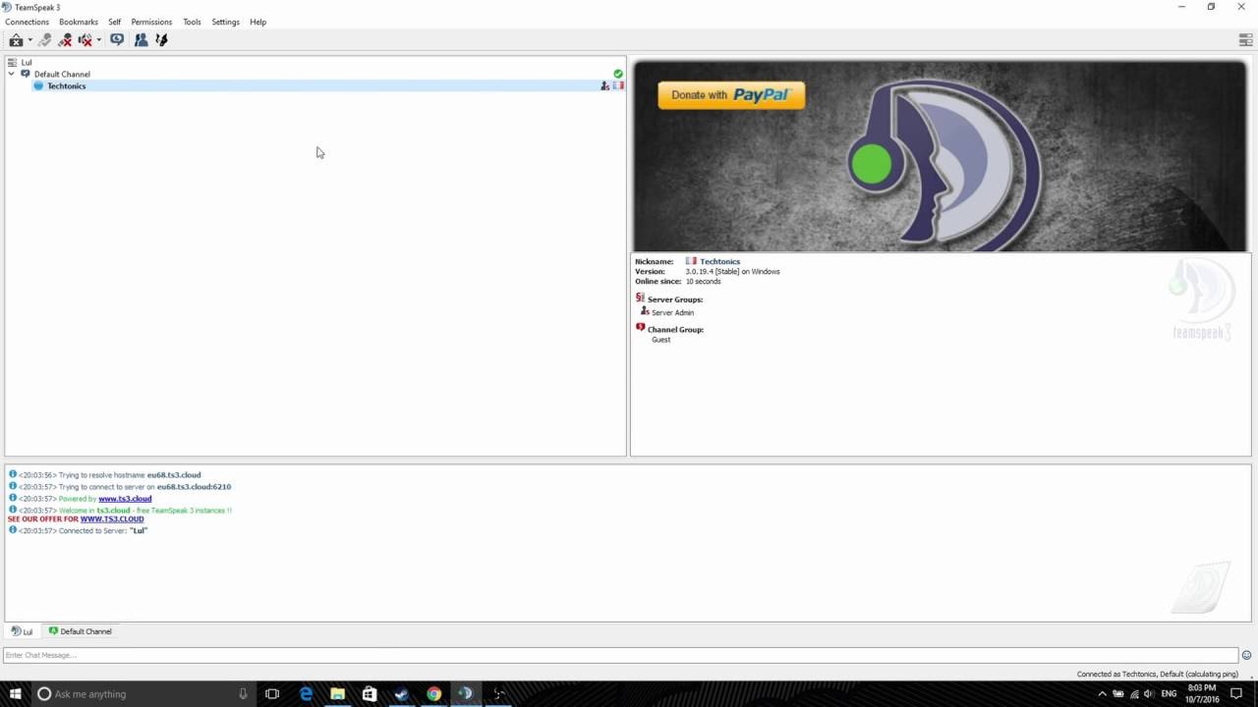Viewport: 1258px width, 707px height.
Task: Open dropdown arrow beside away status icon
Action: (29, 40)
